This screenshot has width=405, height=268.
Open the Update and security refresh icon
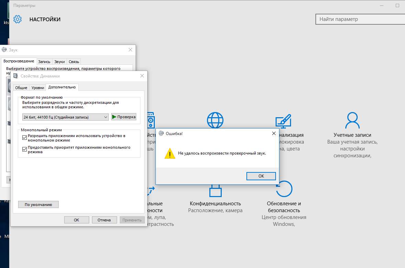coord(284,189)
